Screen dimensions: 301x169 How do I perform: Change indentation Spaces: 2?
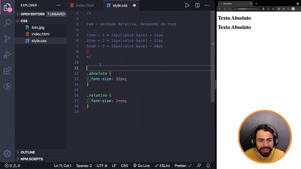84,166
